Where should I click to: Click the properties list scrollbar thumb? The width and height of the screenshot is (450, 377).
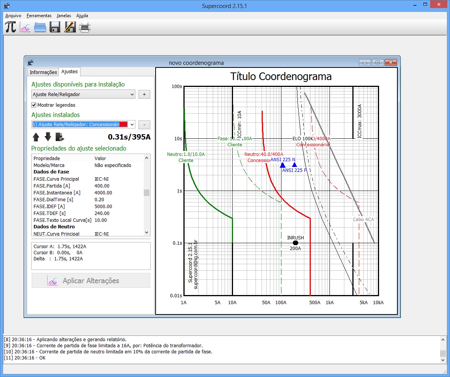pyautogui.click(x=147, y=193)
